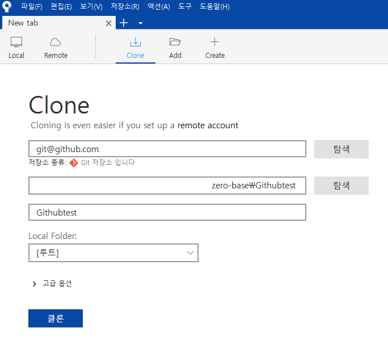Click the Githubtest name field
This screenshot has height=349, width=388.
point(167,212)
